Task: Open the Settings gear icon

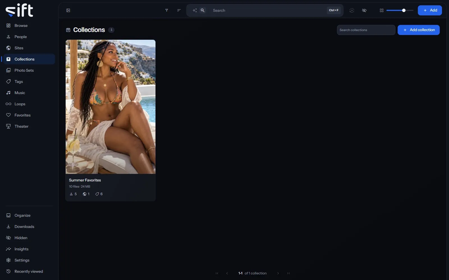Action: [8, 260]
